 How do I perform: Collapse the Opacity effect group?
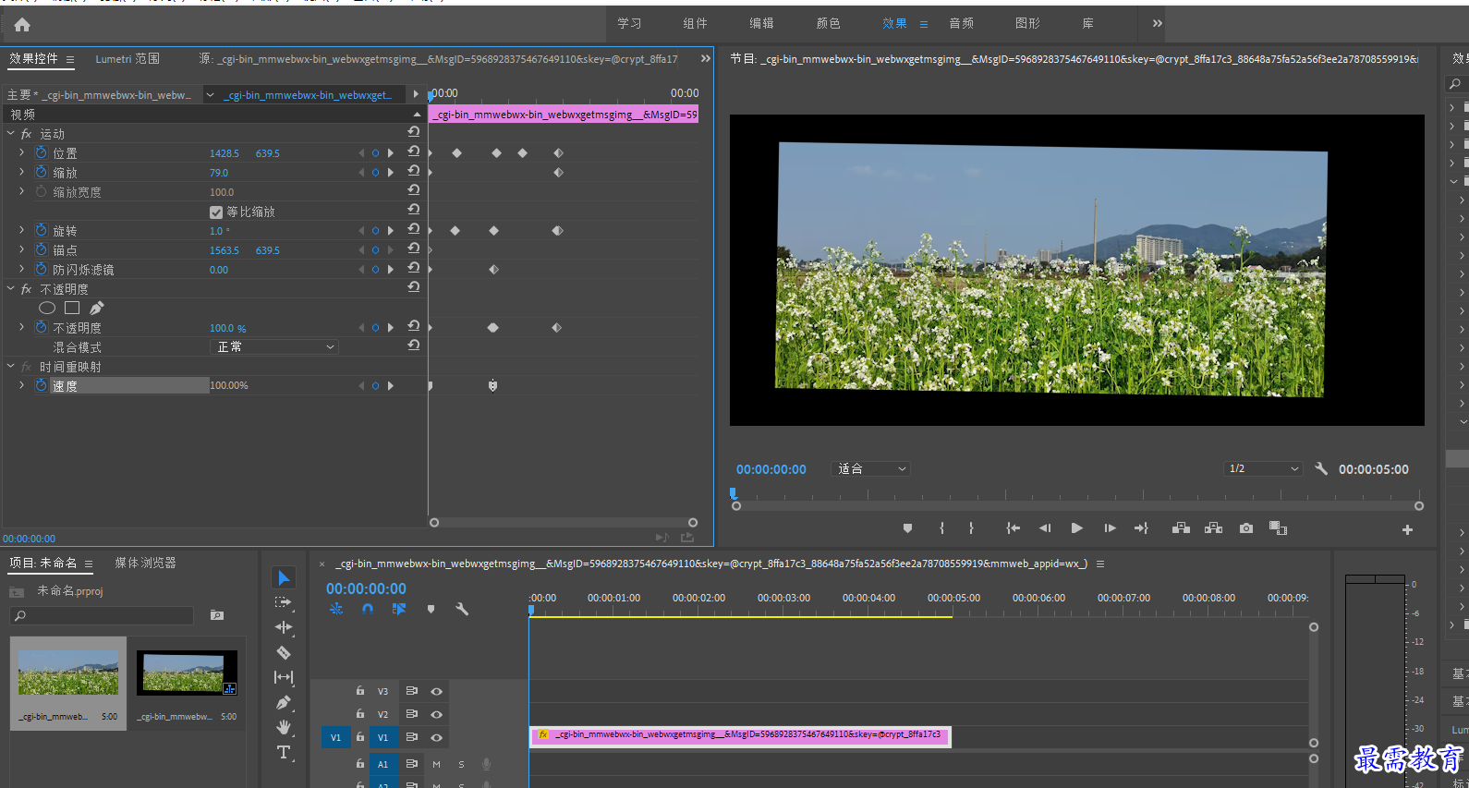tap(11, 288)
